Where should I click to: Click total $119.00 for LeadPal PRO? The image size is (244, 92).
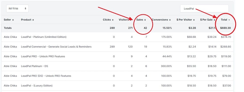tap(226, 56)
